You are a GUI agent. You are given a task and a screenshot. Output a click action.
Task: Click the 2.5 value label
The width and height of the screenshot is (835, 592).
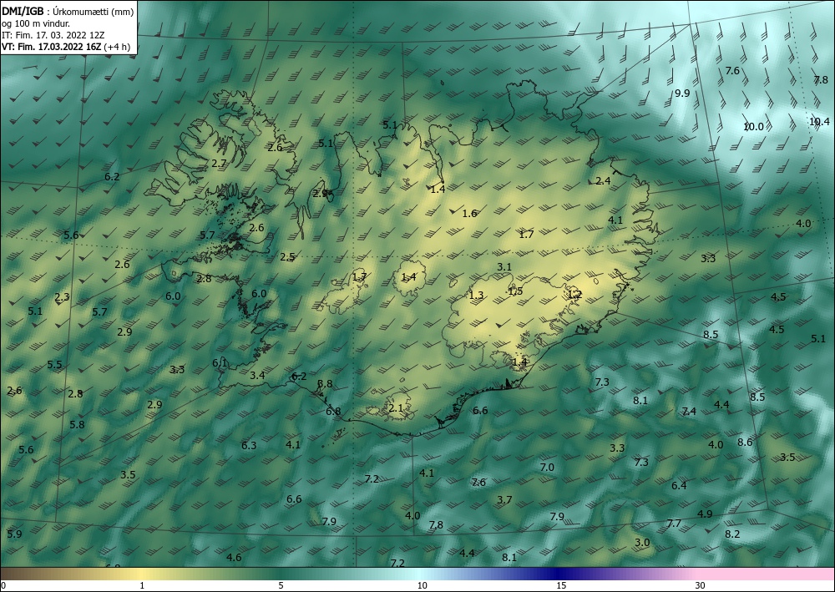(287, 257)
